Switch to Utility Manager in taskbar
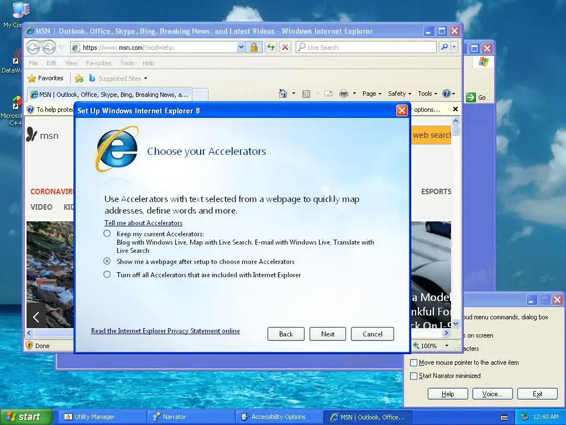Viewport: 566px width, 425px height. (102, 417)
